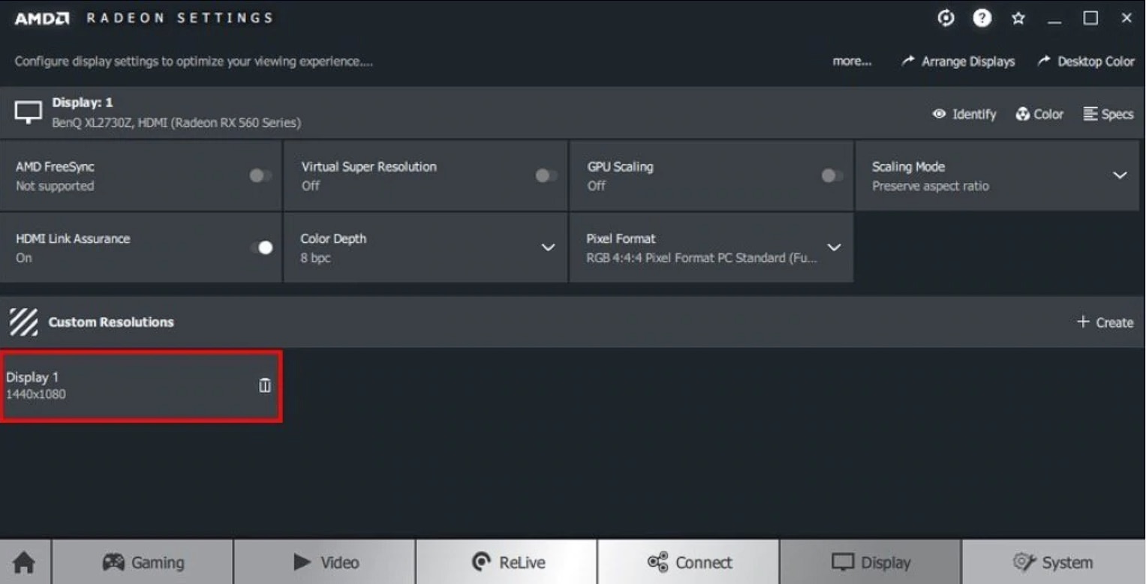Click AMD FreeSync Not supported text
Image resolution: width=1146 pixels, height=584 pixels.
click(55, 186)
